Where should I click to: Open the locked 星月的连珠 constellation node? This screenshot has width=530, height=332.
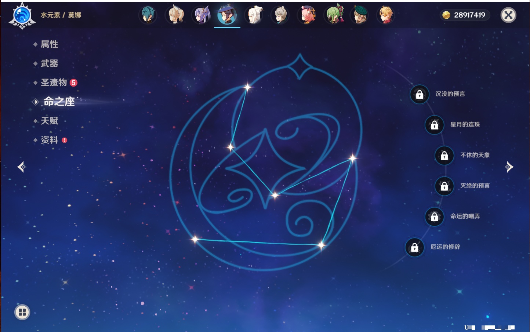pos(435,125)
